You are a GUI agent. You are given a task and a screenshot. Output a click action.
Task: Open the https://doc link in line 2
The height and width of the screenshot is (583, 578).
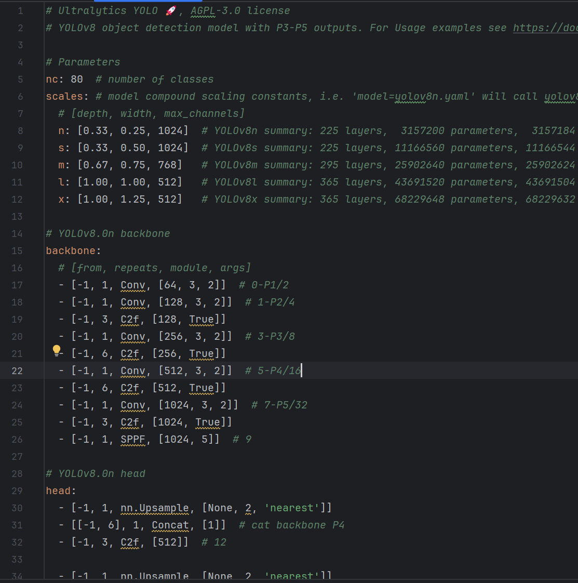pyautogui.click(x=545, y=28)
